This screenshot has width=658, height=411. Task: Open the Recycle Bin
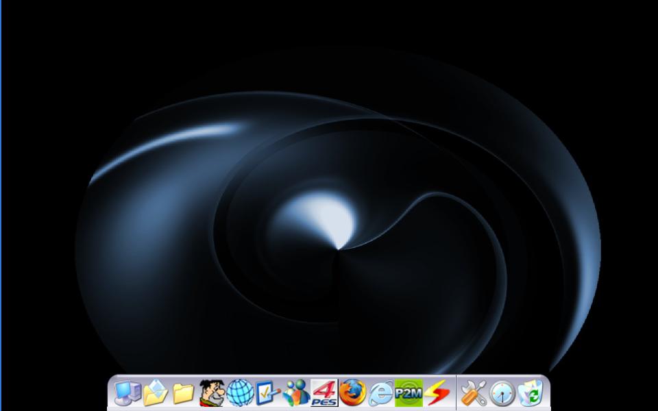click(530, 393)
